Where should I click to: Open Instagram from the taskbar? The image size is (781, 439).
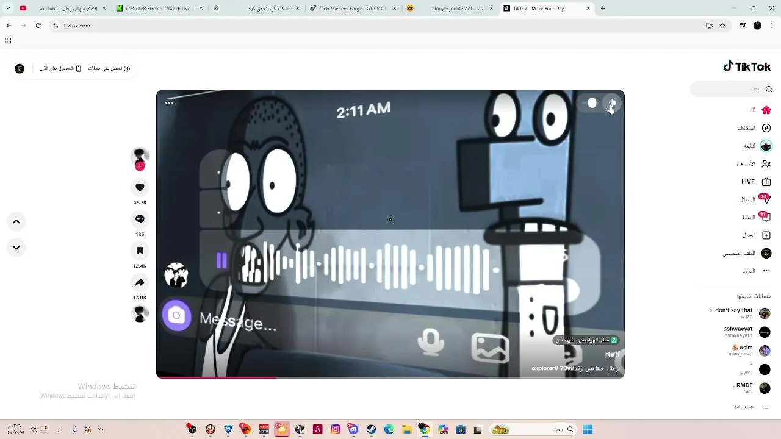[335, 429]
